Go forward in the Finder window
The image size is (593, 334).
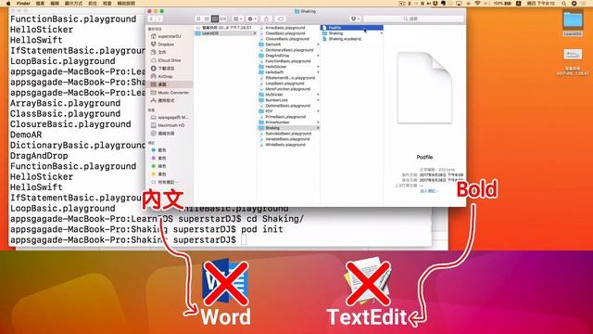159,19
